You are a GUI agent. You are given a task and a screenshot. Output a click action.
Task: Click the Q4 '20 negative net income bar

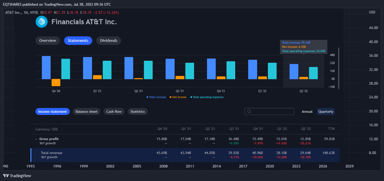coord(56,83)
